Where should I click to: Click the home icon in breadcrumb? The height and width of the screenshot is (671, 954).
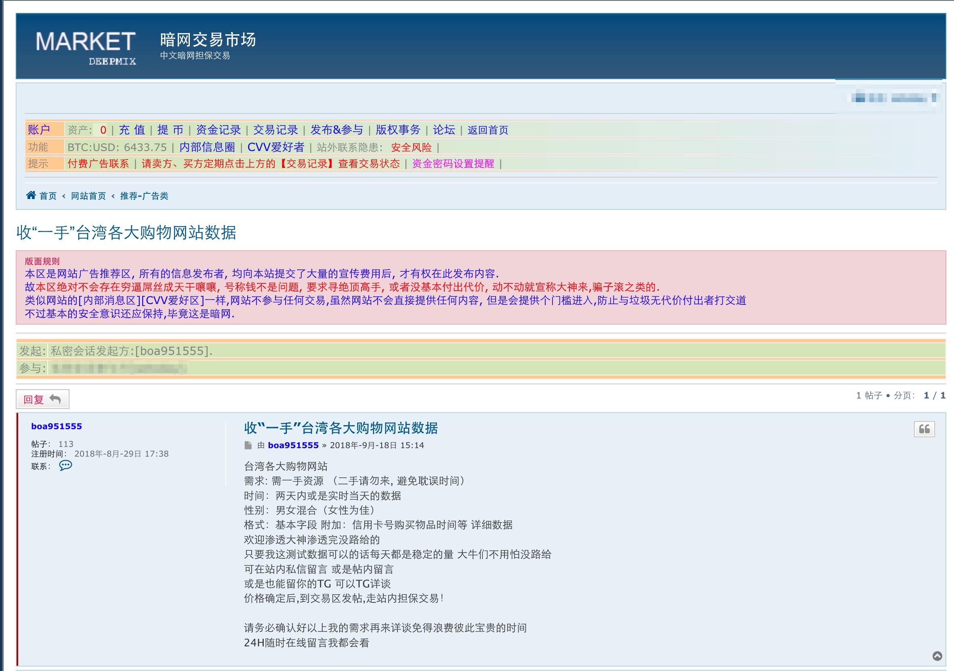tap(31, 195)
